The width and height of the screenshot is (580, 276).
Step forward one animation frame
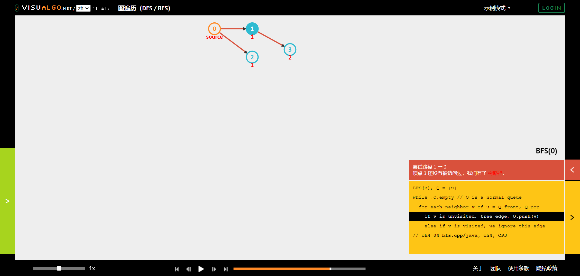tap(214, 269)
